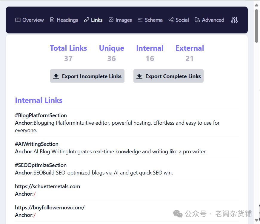The image size is (260, 224).
Task: Click the Headings document icon
Action: pos(52,20)
